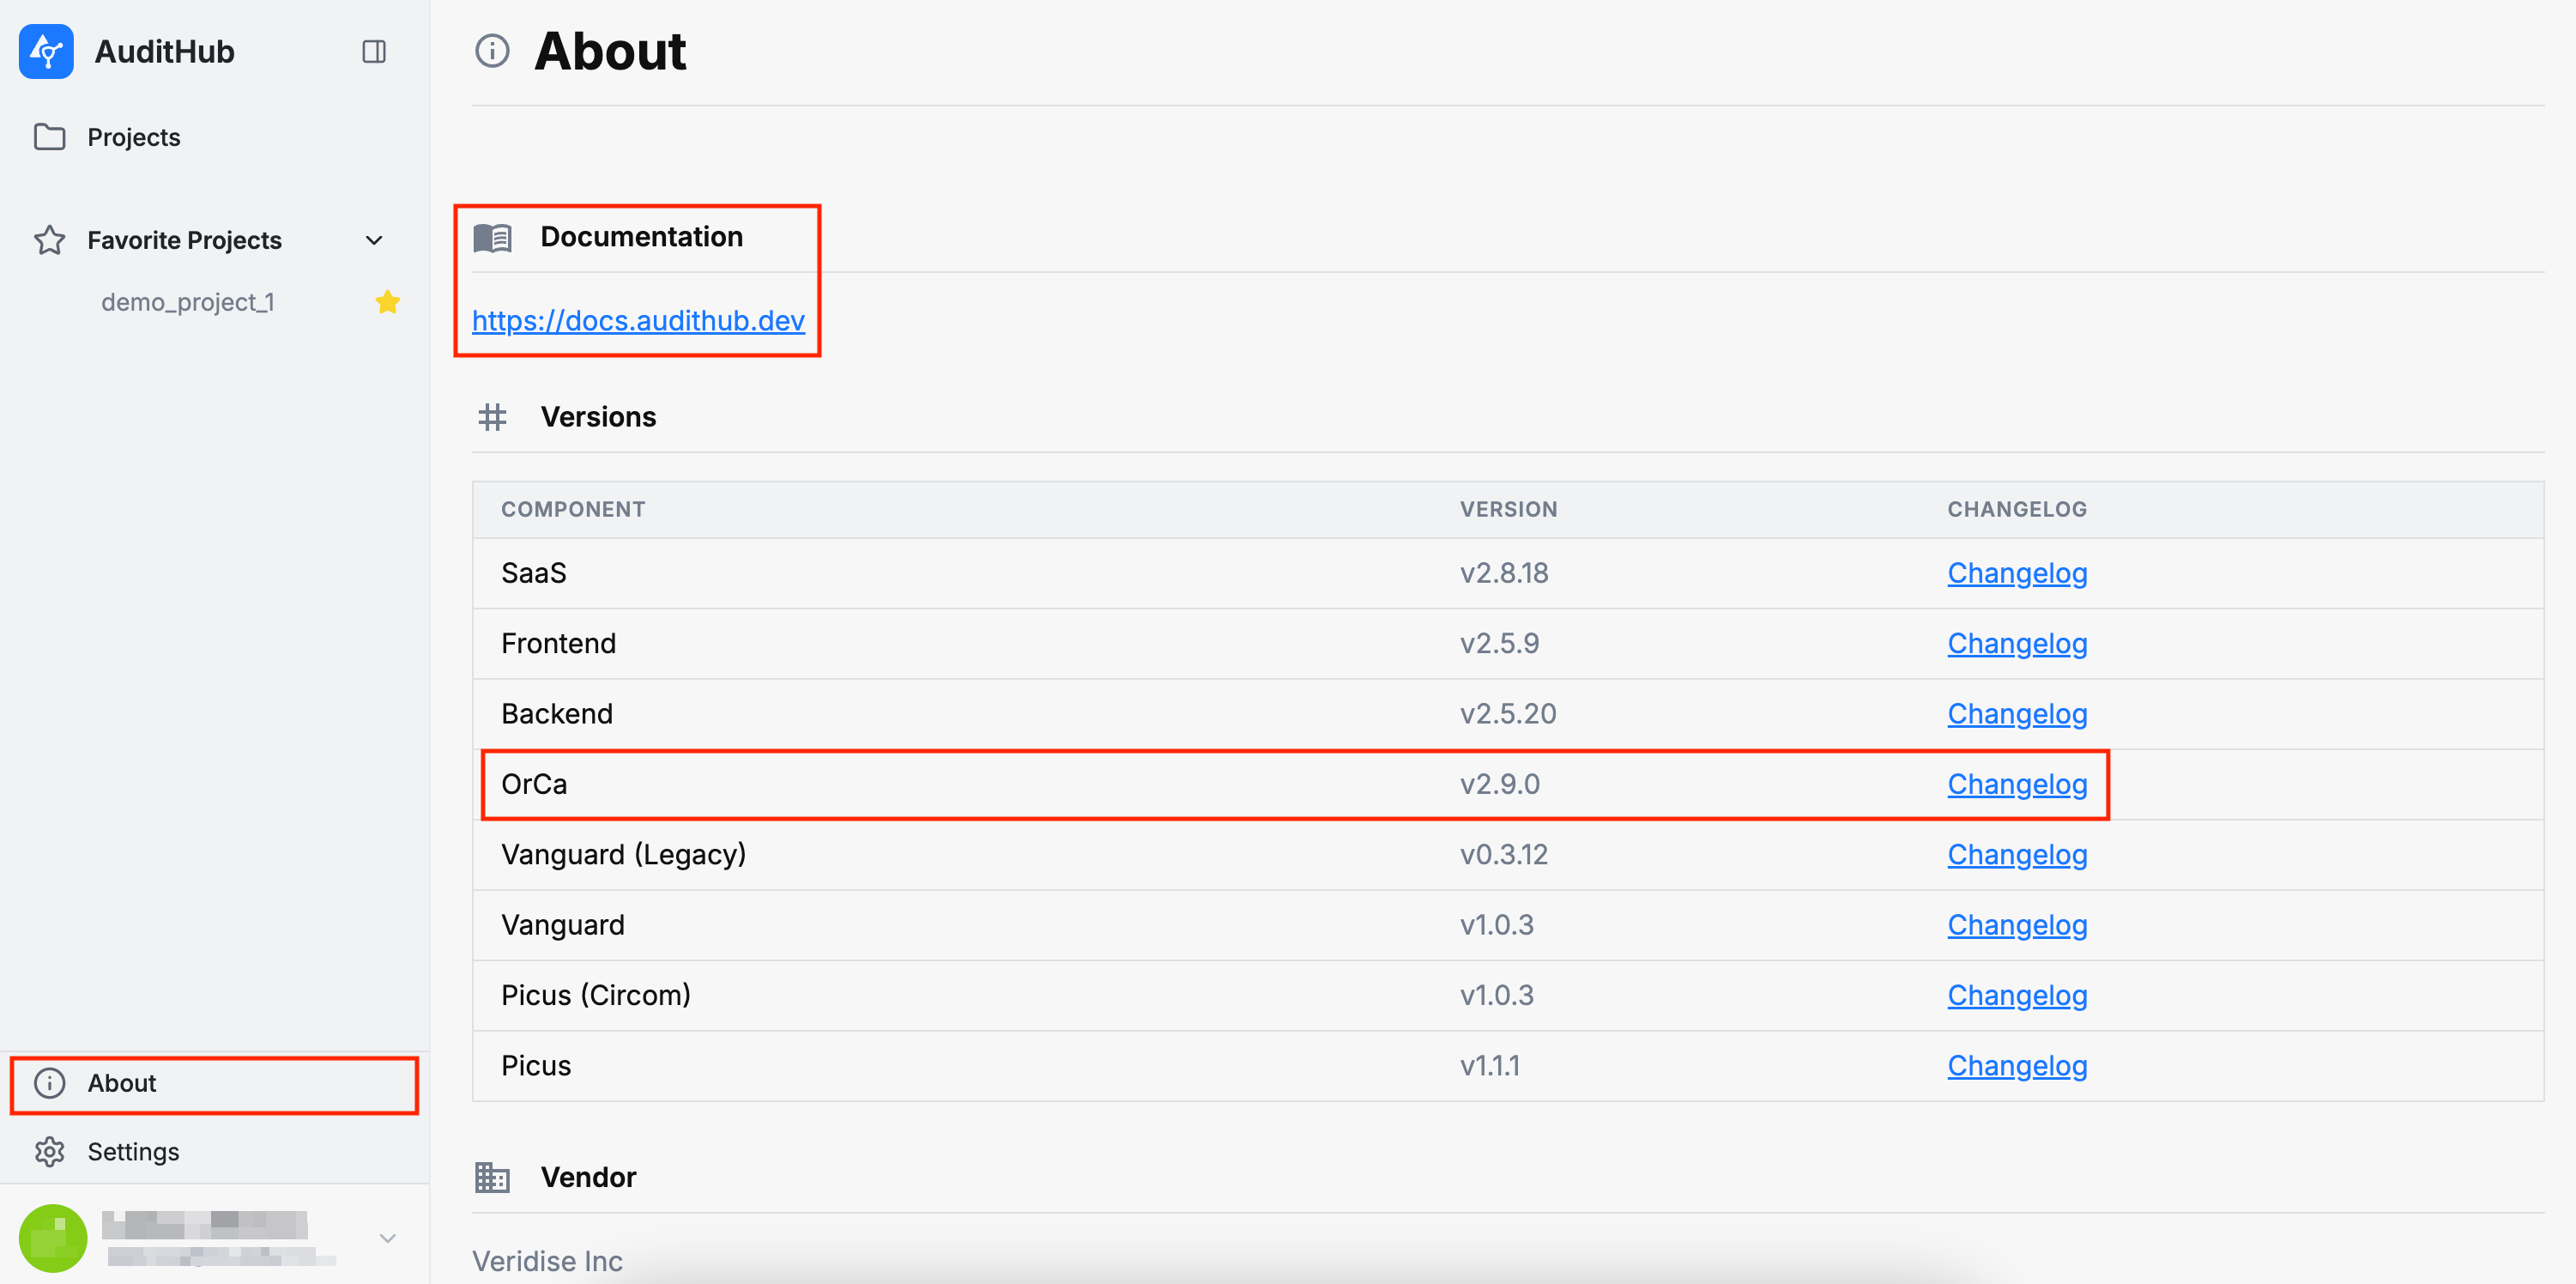The height and width of the screenshot is (1284, 2576).
Task: Click the Projects folder icon
Action: click(x=49, y=137)
